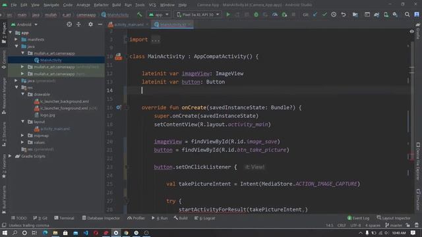
Task: Click Git update project arrow icon
Action: pyautogui.click(x=315, y=14)
